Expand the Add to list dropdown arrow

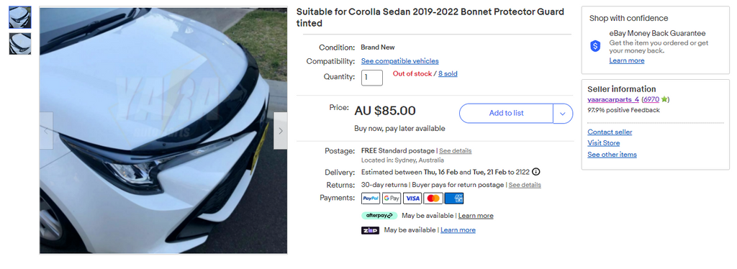pos(563,114)
